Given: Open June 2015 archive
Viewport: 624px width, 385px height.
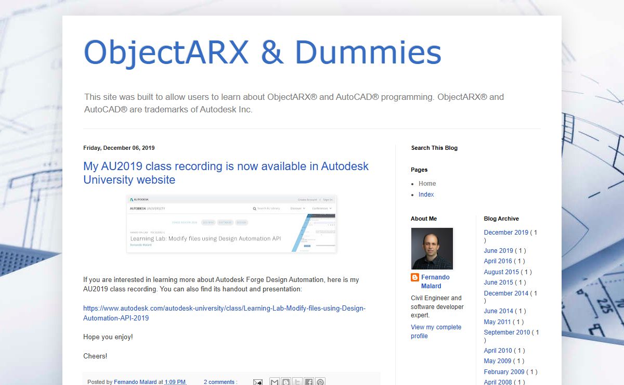Looking at the screenshot, I should pos(498,283).
